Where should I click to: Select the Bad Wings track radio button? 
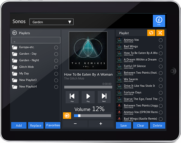pyautogui.click(x=160, y=47)
